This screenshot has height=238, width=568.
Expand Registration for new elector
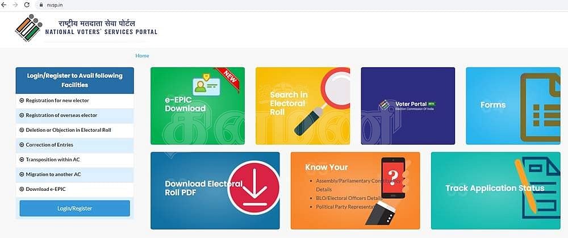(x=74, y=101)
